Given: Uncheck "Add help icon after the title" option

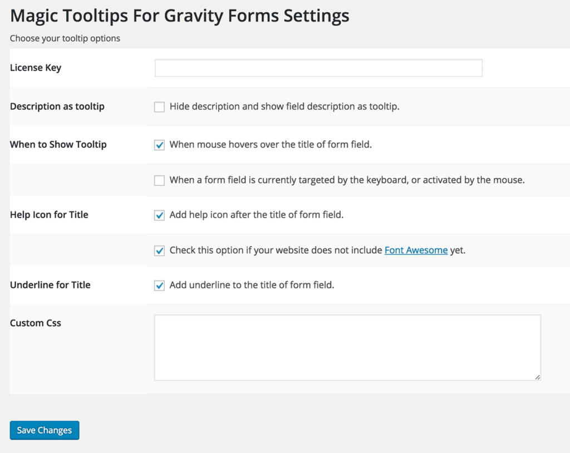Looking at the screenshot, I should [159, 215].
